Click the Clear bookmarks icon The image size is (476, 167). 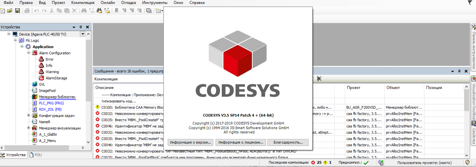pos(139,11)
